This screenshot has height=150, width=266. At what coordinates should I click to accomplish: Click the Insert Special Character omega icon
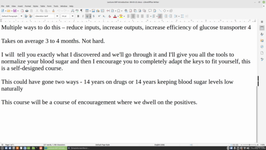pos(118,11)
